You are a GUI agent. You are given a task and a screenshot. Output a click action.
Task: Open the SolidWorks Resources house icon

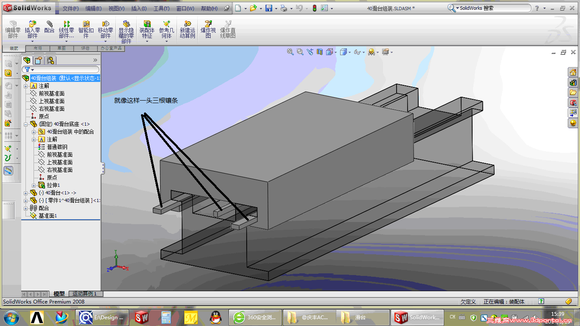(573, 72)
